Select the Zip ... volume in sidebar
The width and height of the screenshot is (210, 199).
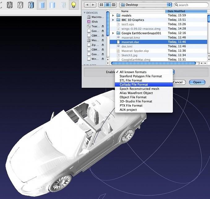click(x=93, y=45)
